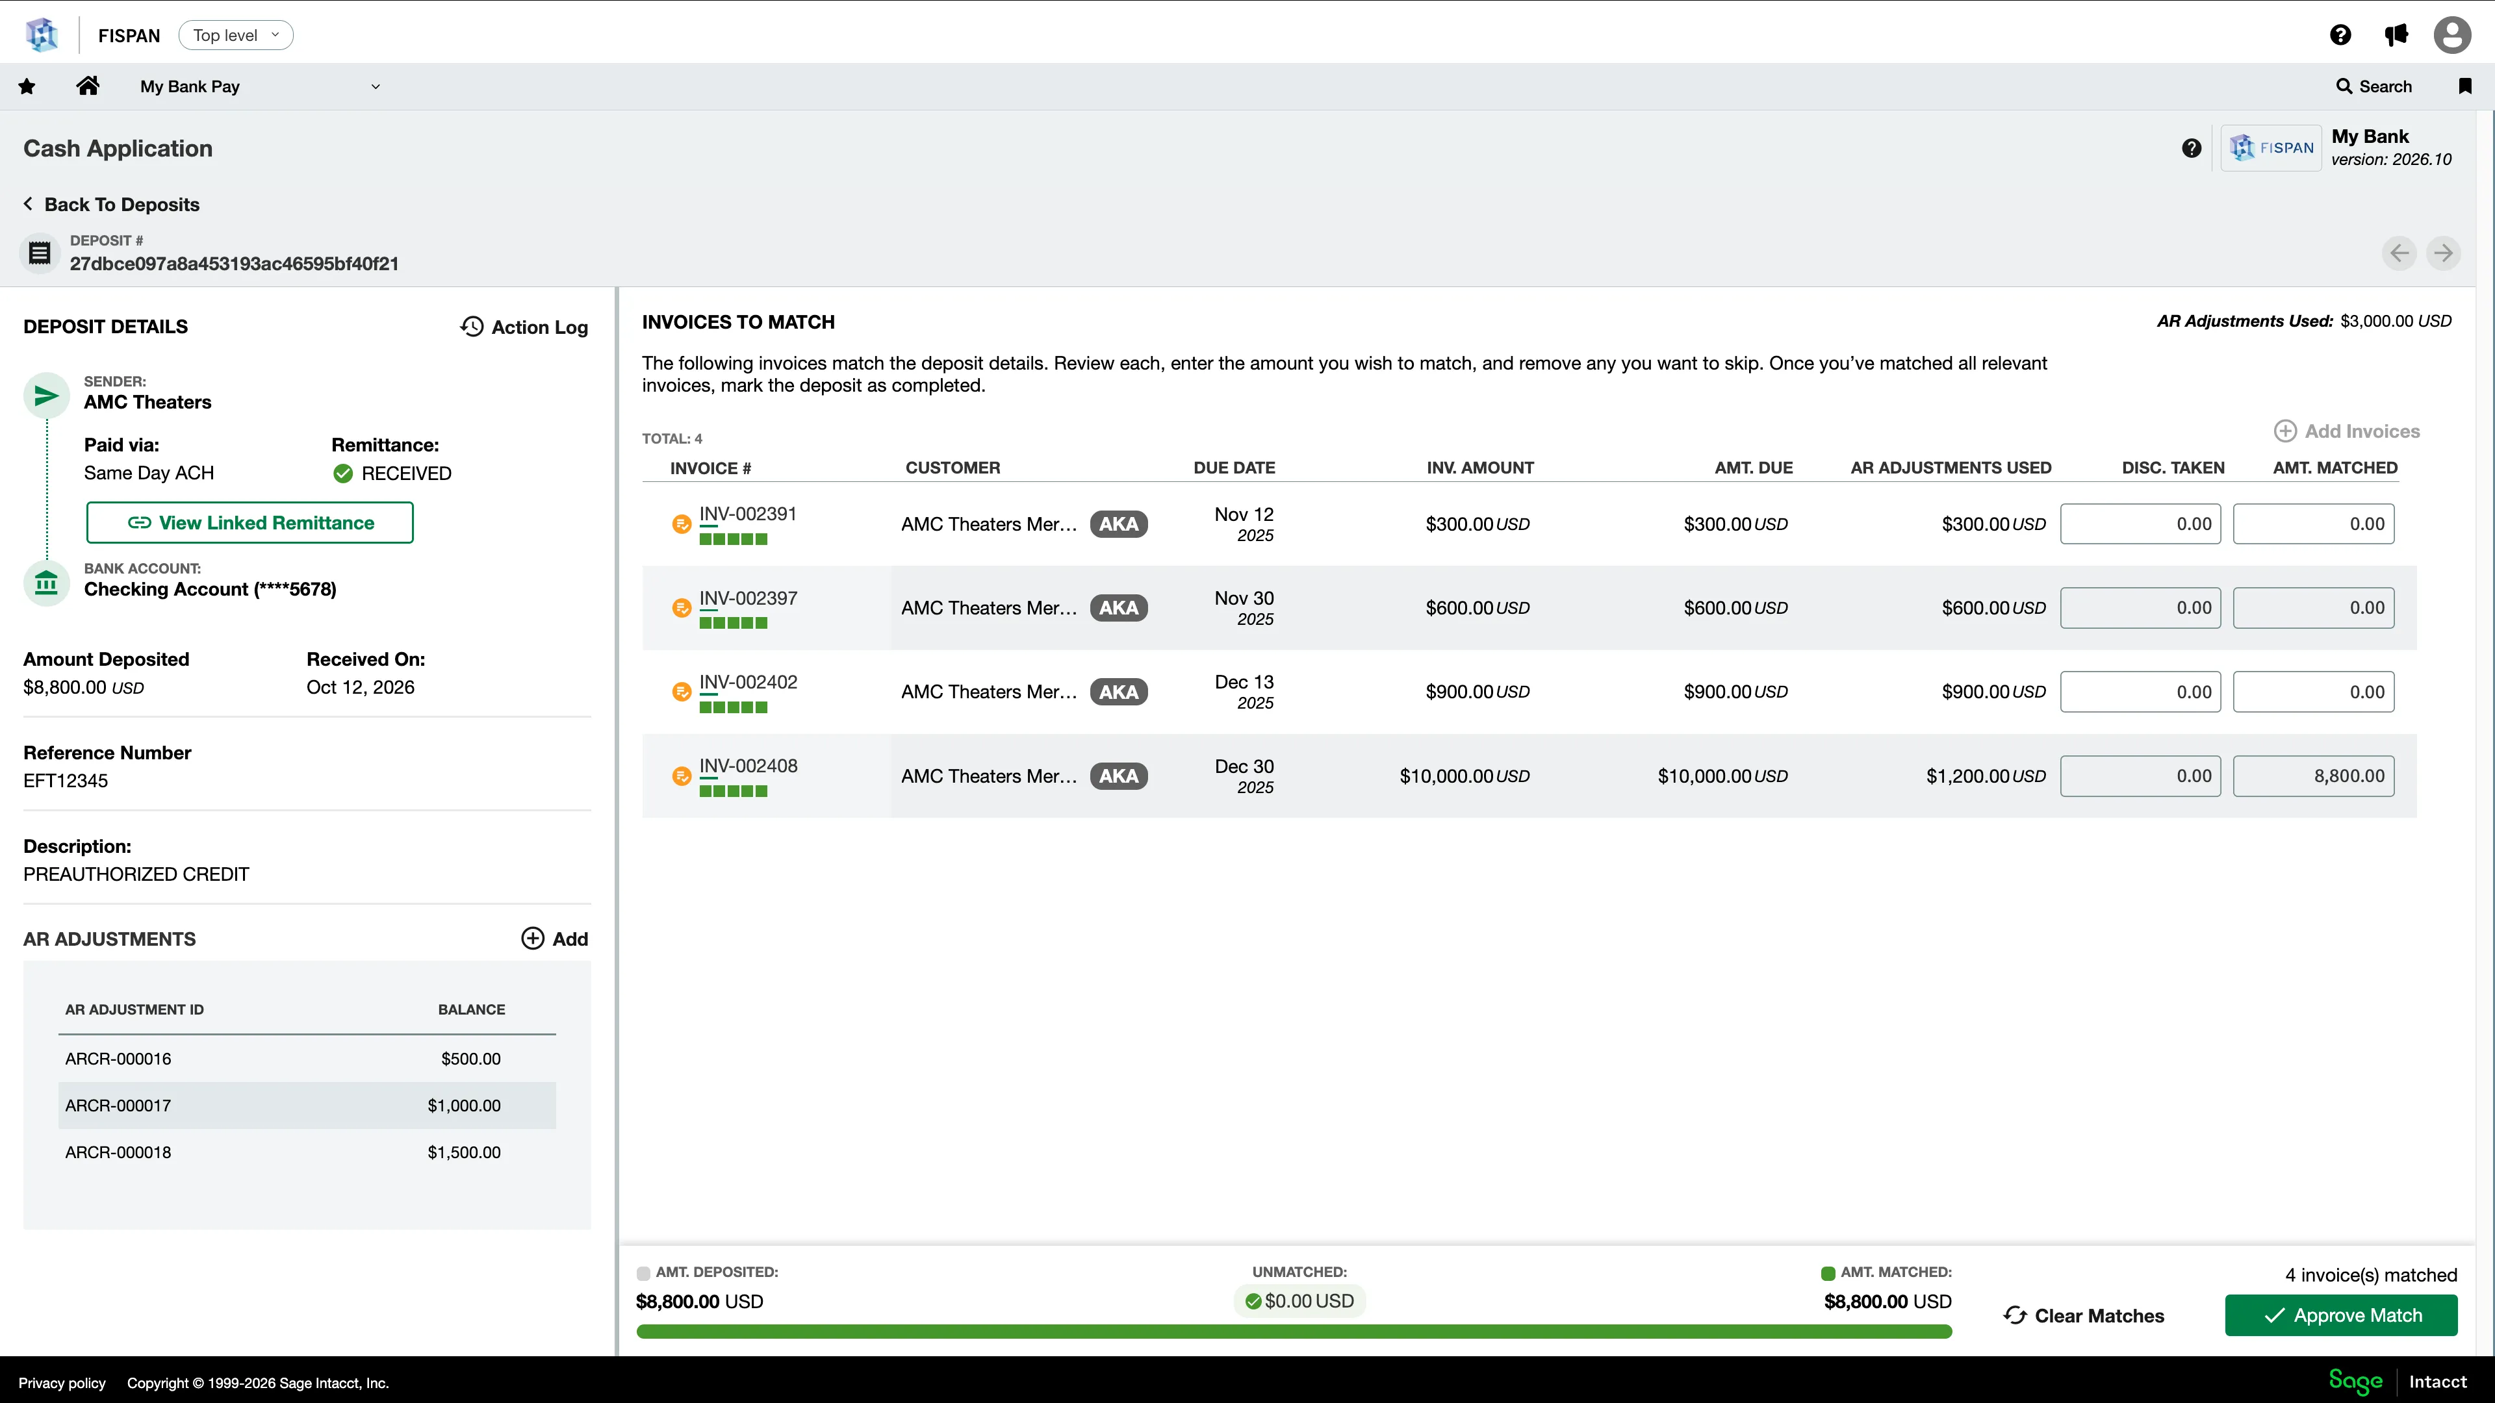Click the green check on unmatched amount
Image resolution: width=2495 pixels, height=1403 pixels.
(x=1253, y=1301)
